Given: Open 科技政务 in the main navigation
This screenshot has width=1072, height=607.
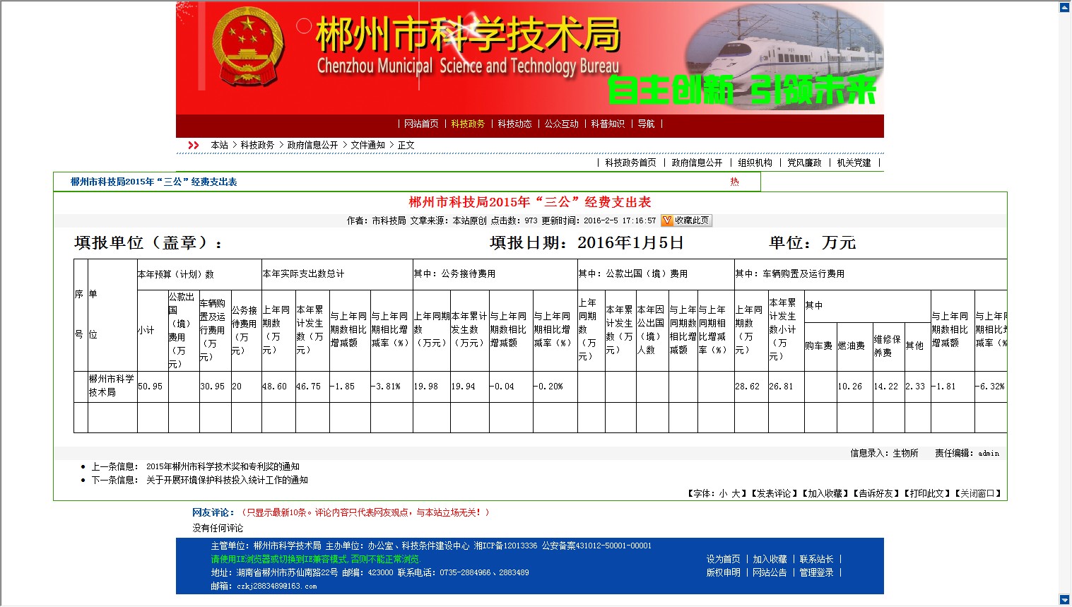Looking at the screenshot, I should (468, 124).
